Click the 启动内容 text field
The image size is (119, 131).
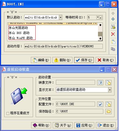63,46
